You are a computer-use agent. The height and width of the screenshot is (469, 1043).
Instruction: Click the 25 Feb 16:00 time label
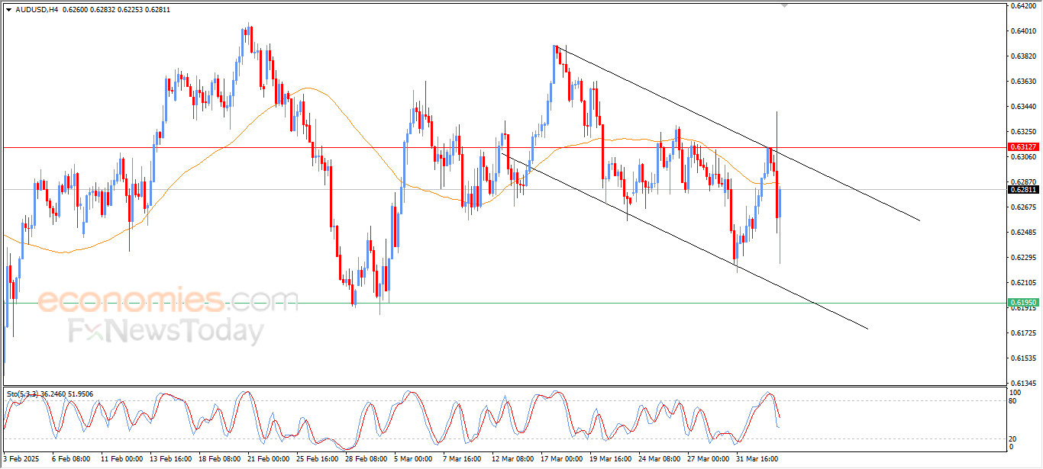tap(317, 459)
